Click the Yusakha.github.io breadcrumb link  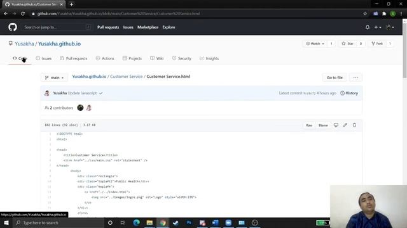tap(89, 77)
